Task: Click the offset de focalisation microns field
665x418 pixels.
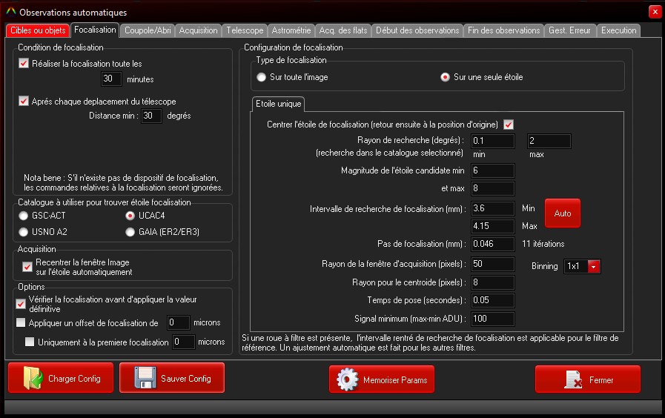Action: coord(178,322)
